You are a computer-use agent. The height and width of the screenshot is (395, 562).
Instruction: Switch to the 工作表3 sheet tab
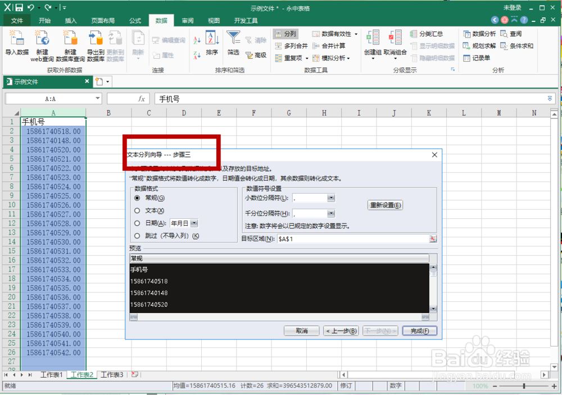[112, 374]
